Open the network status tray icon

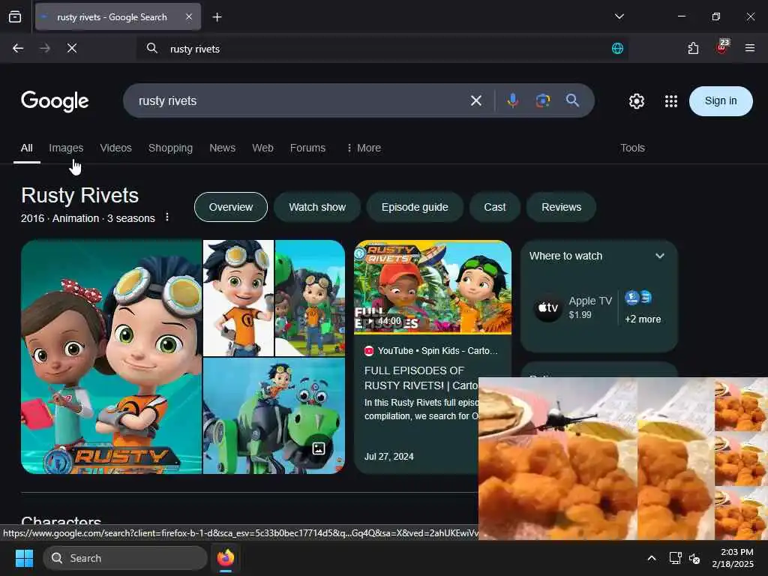click(676, 558)
